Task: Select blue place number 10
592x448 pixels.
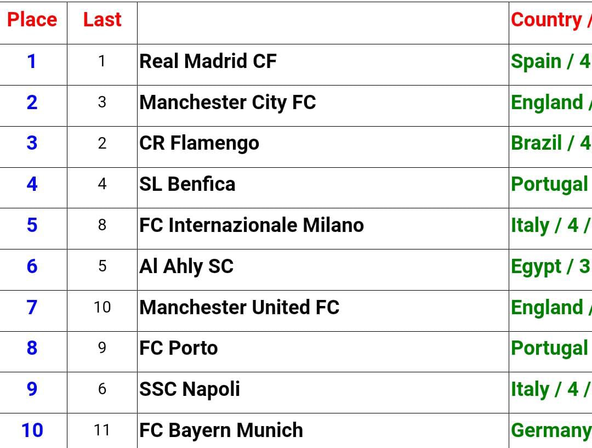Action: (32, 430)
